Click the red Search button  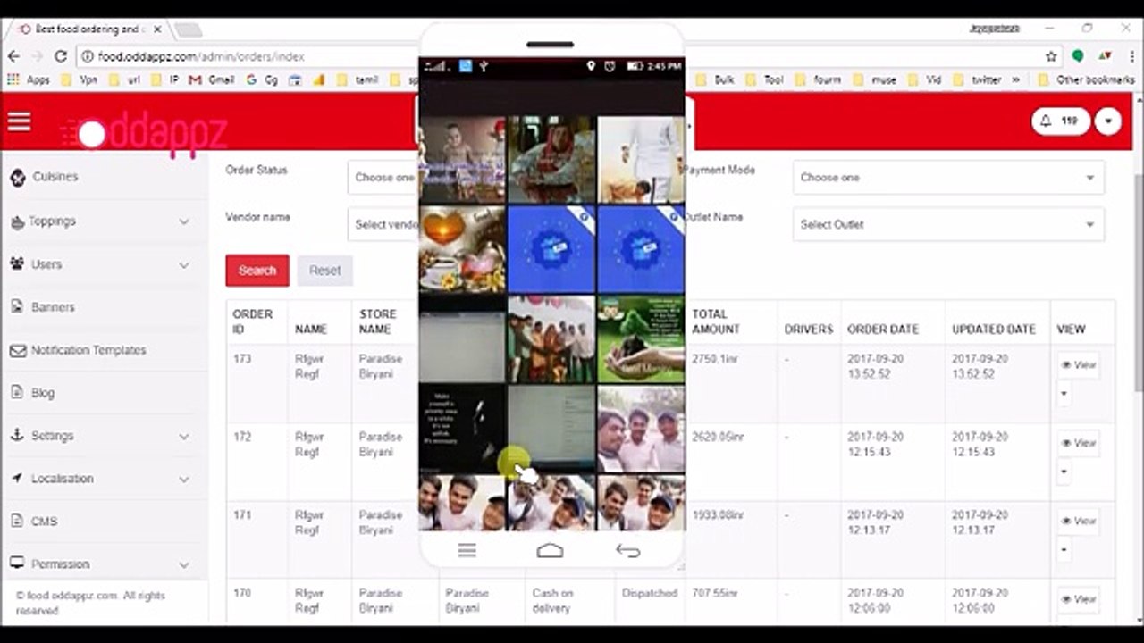(x=257, y=271)
